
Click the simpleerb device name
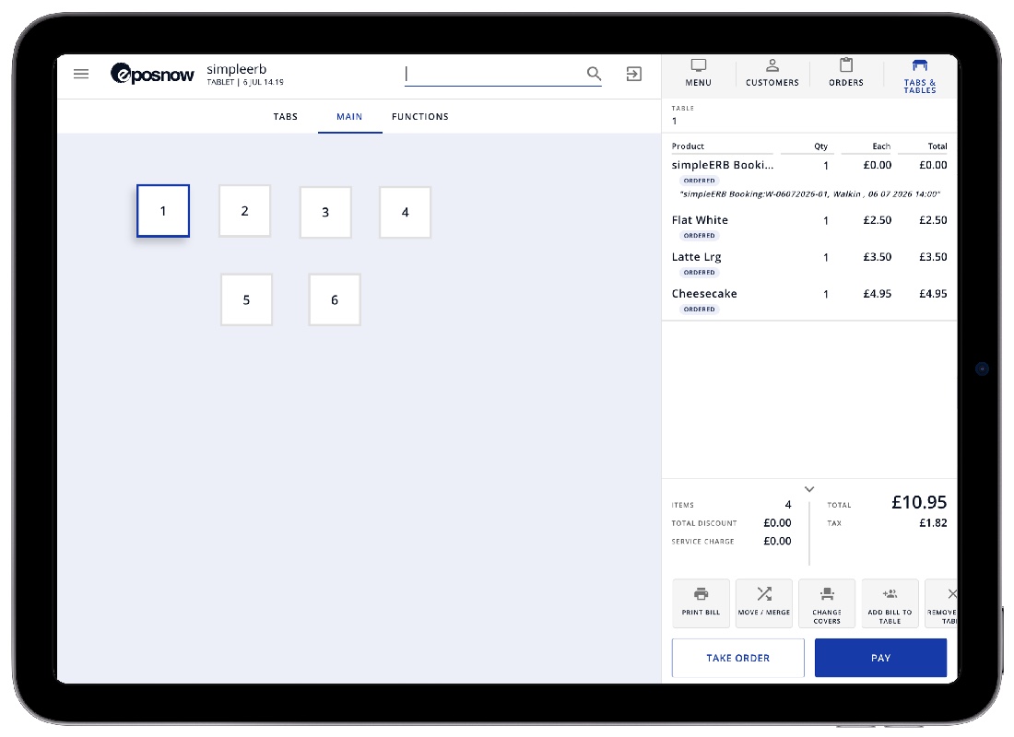(236, 68)
